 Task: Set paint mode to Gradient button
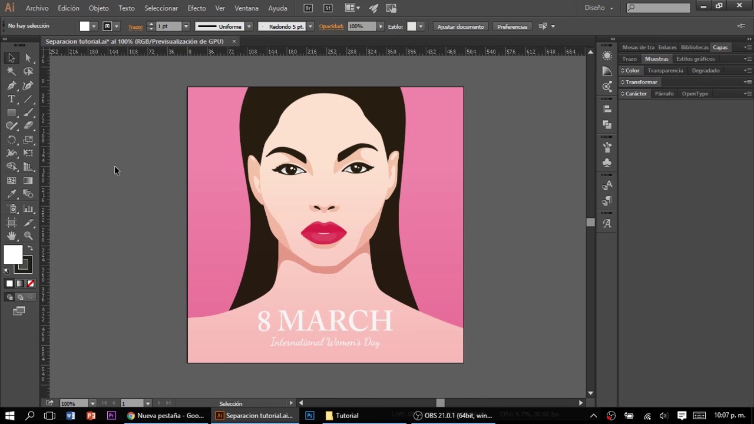click(20, 284)
